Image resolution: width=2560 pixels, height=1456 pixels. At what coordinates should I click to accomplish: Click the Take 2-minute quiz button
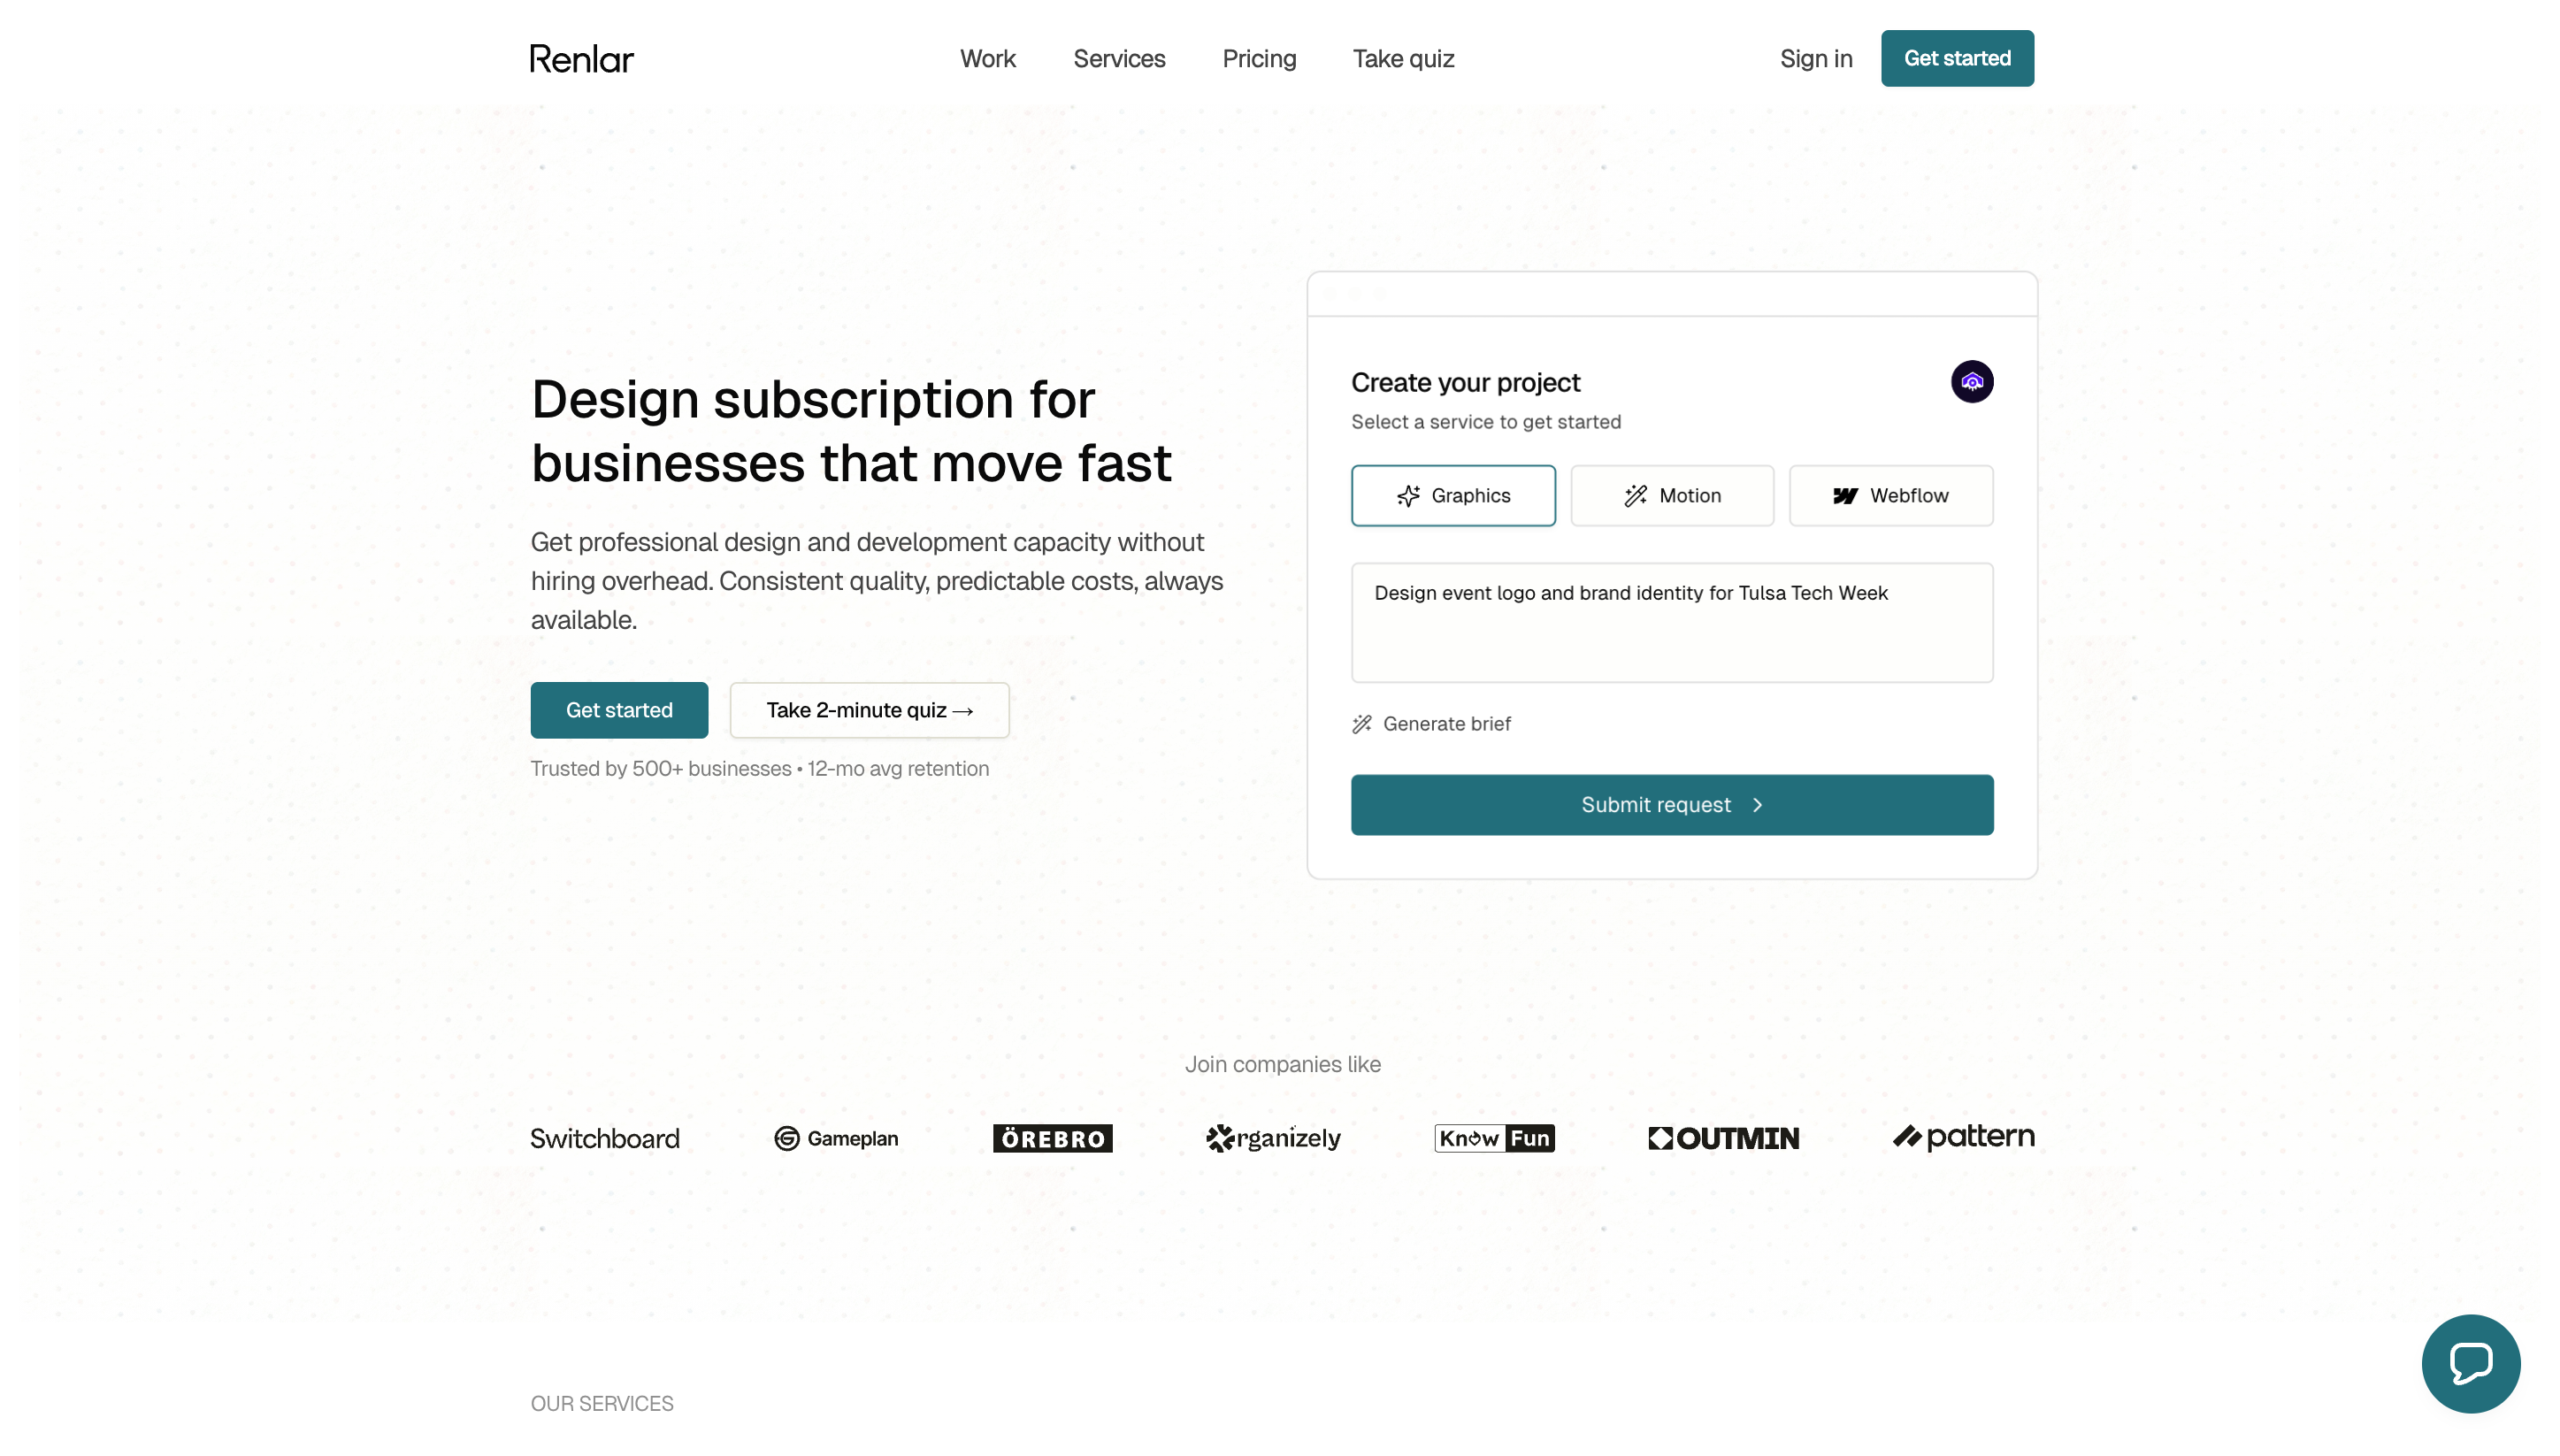pos(869,710)
